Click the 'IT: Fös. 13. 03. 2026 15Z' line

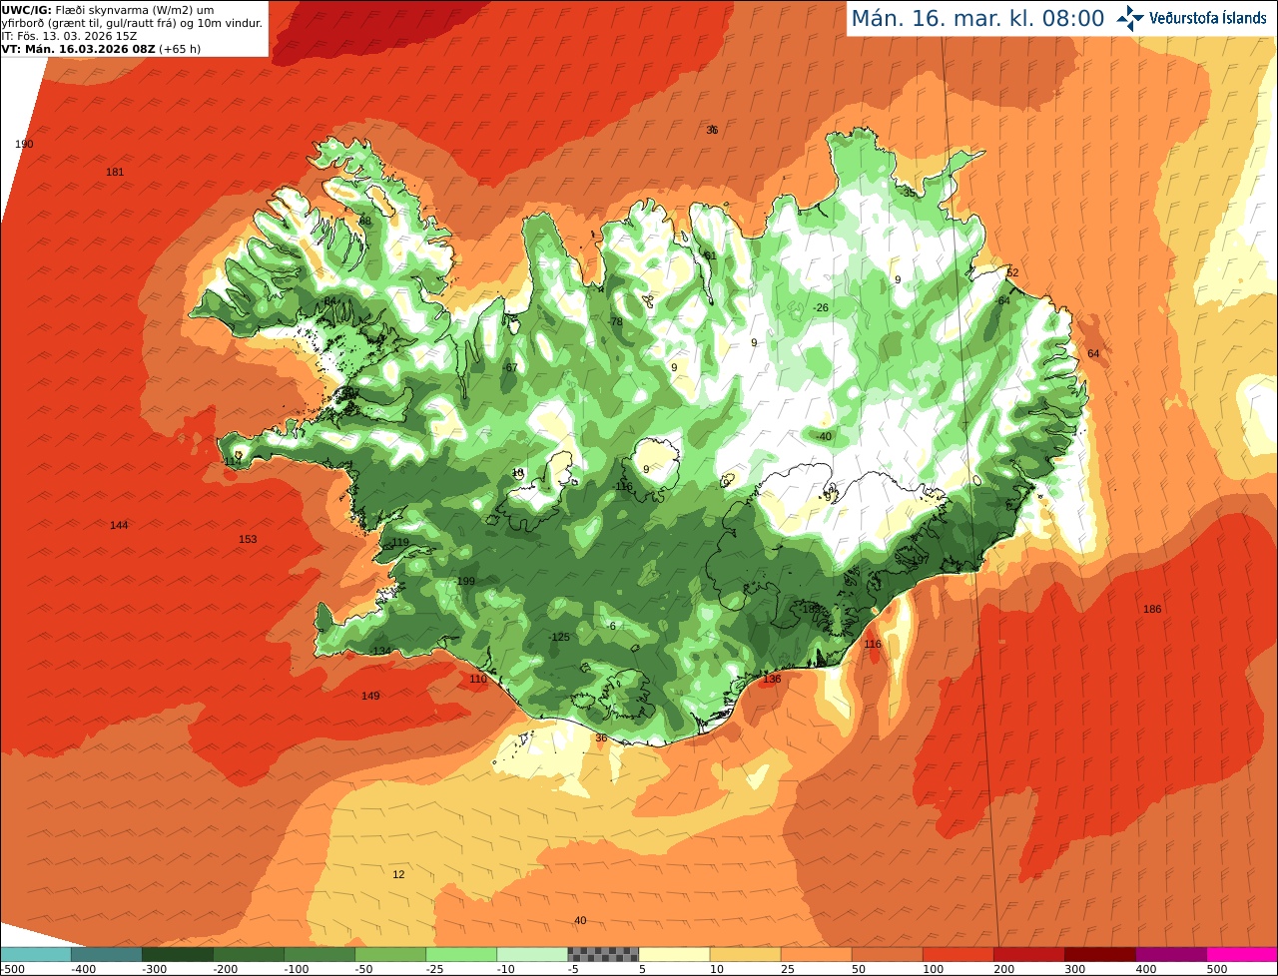point(69,35)
